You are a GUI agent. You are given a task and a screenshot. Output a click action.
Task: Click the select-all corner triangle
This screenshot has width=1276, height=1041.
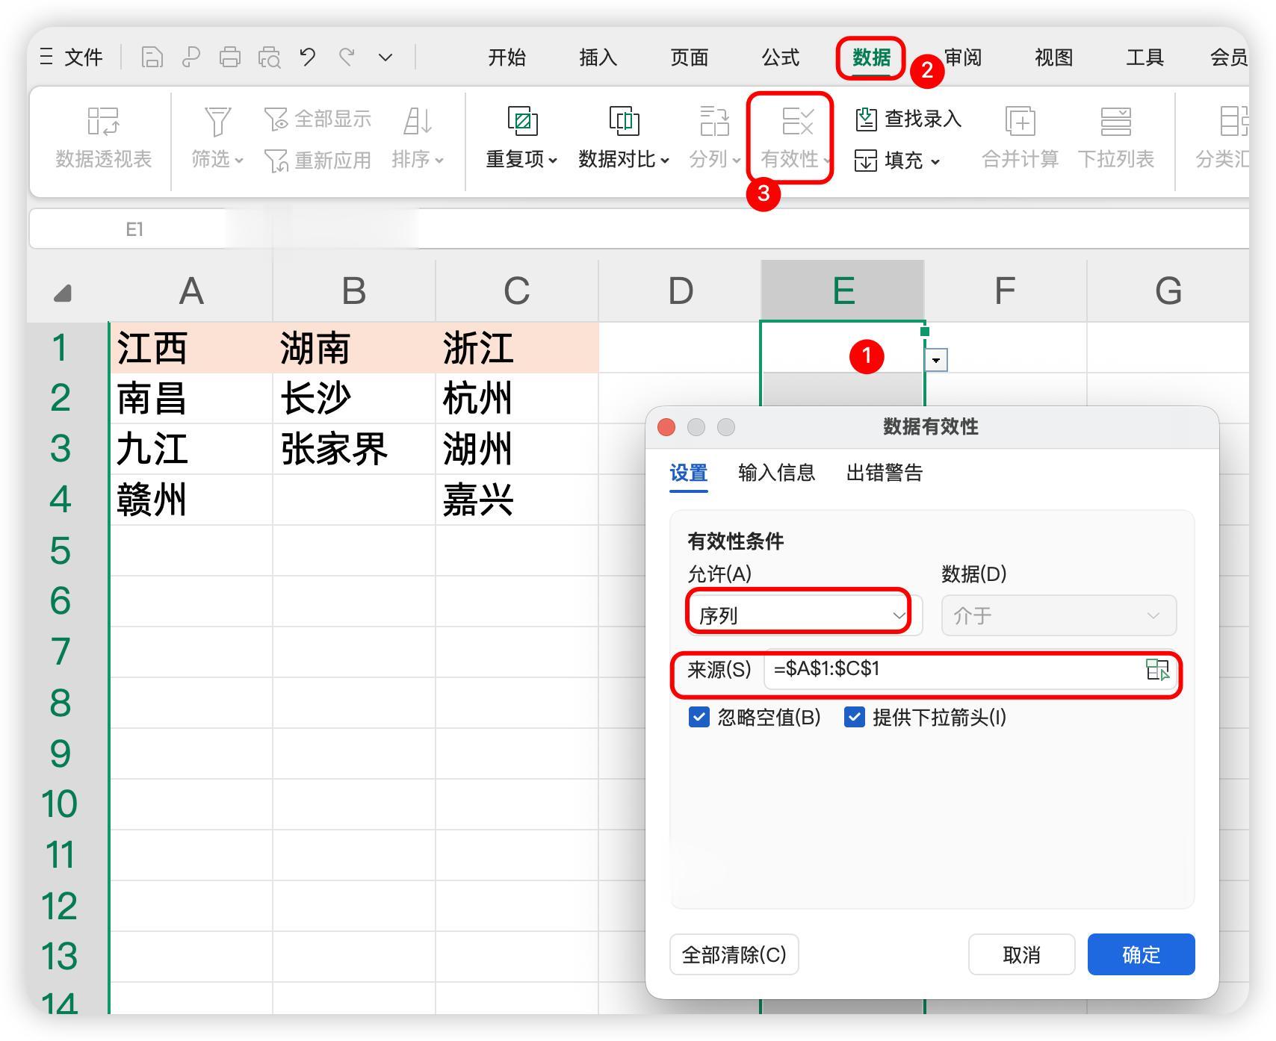tap(64, 293)
